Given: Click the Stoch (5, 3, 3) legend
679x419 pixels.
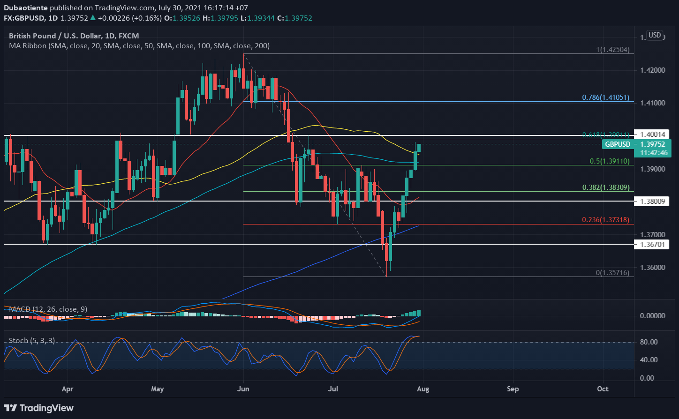Looking at the screenshot, I should (x=32, y=341).
